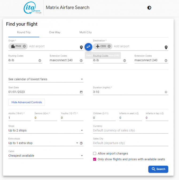The image size is (179, 180).
Task: Open help for Extra stops option
Action: coord(81,143)
